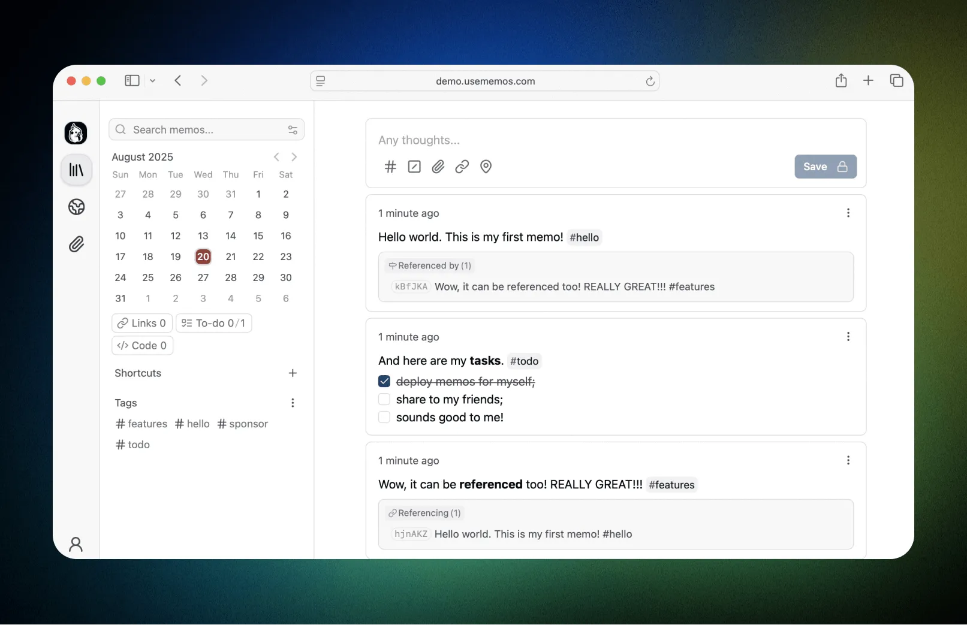Open a new browser tab
The width and height of the screenshot is (967, 625).
[868, 80]
